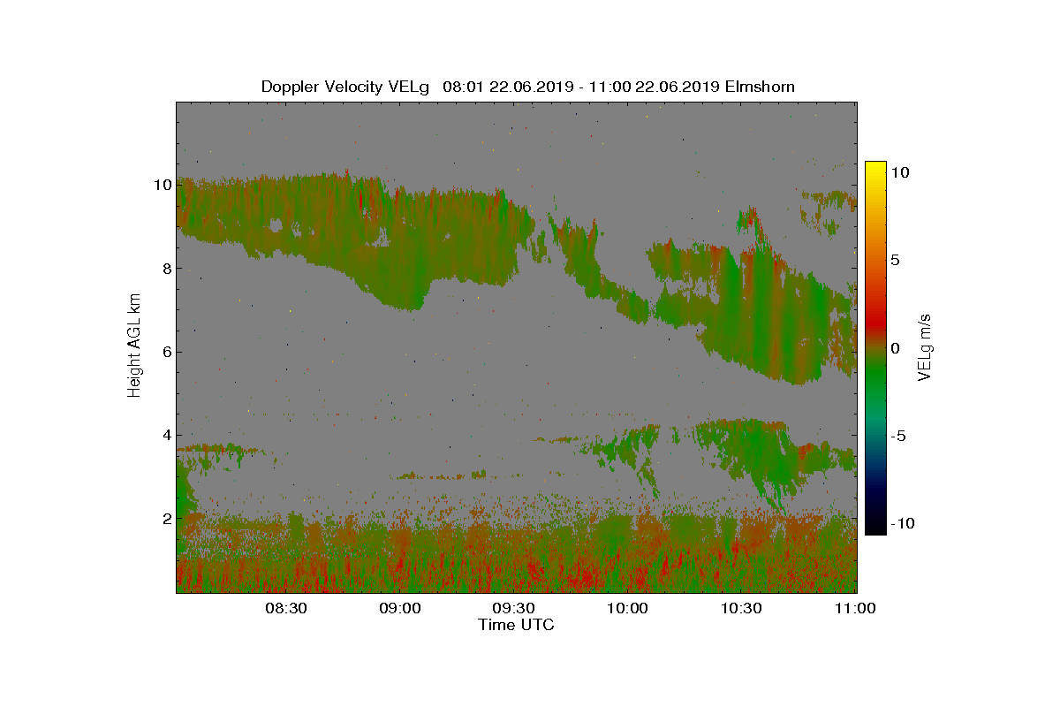Image resolution: width=1060 pixels, height=707 pixels.
Task: Click the colorbar value 10 label
Action: click(900, 173)
